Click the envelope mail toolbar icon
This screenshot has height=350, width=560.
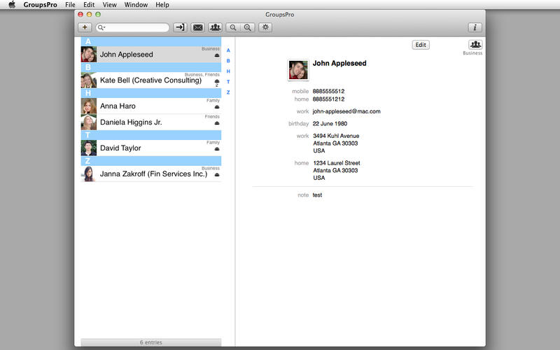pyautogui.click(x=198, y=27)
